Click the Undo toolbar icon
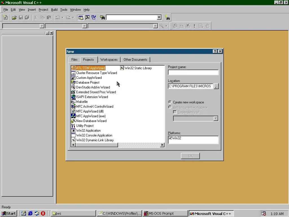The height and width of the screenshot is (217, 289). pos(58,18)
